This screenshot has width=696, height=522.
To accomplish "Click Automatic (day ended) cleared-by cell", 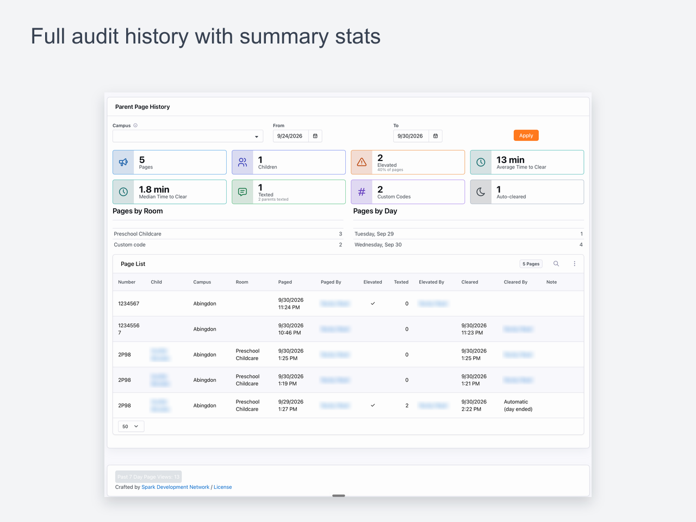I will point(518,406).
